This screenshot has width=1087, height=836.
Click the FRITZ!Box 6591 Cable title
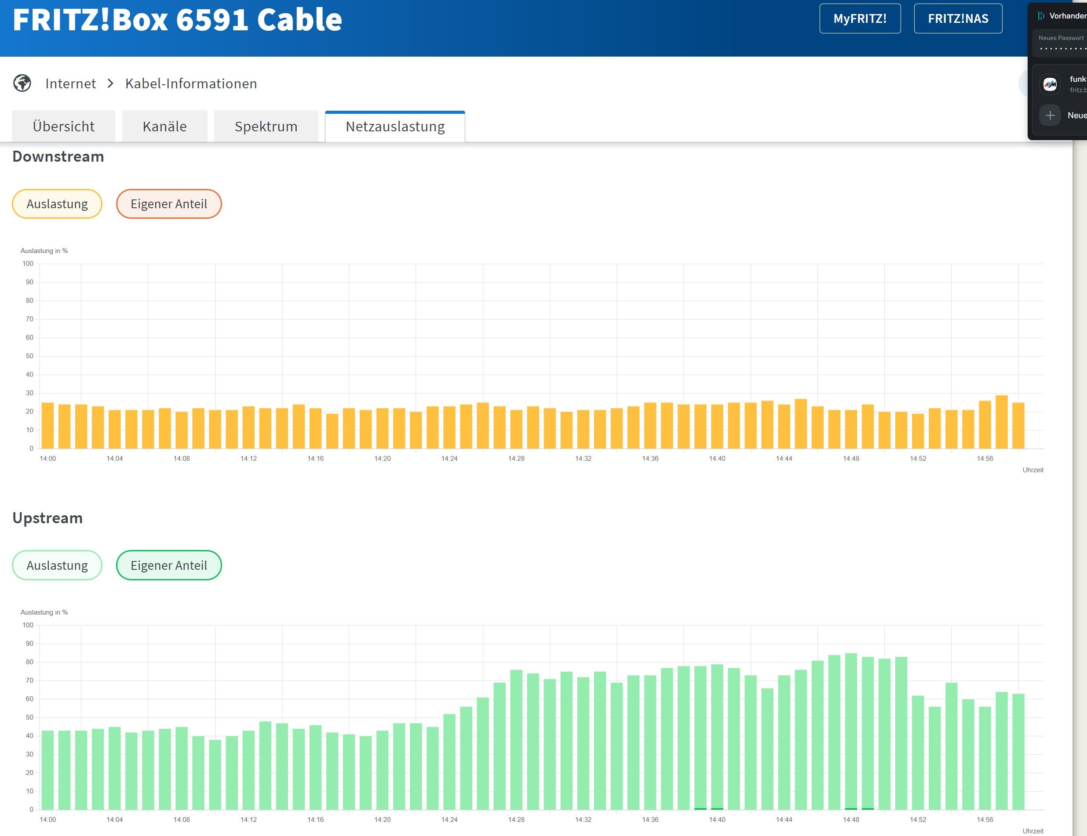pos(177,20)
